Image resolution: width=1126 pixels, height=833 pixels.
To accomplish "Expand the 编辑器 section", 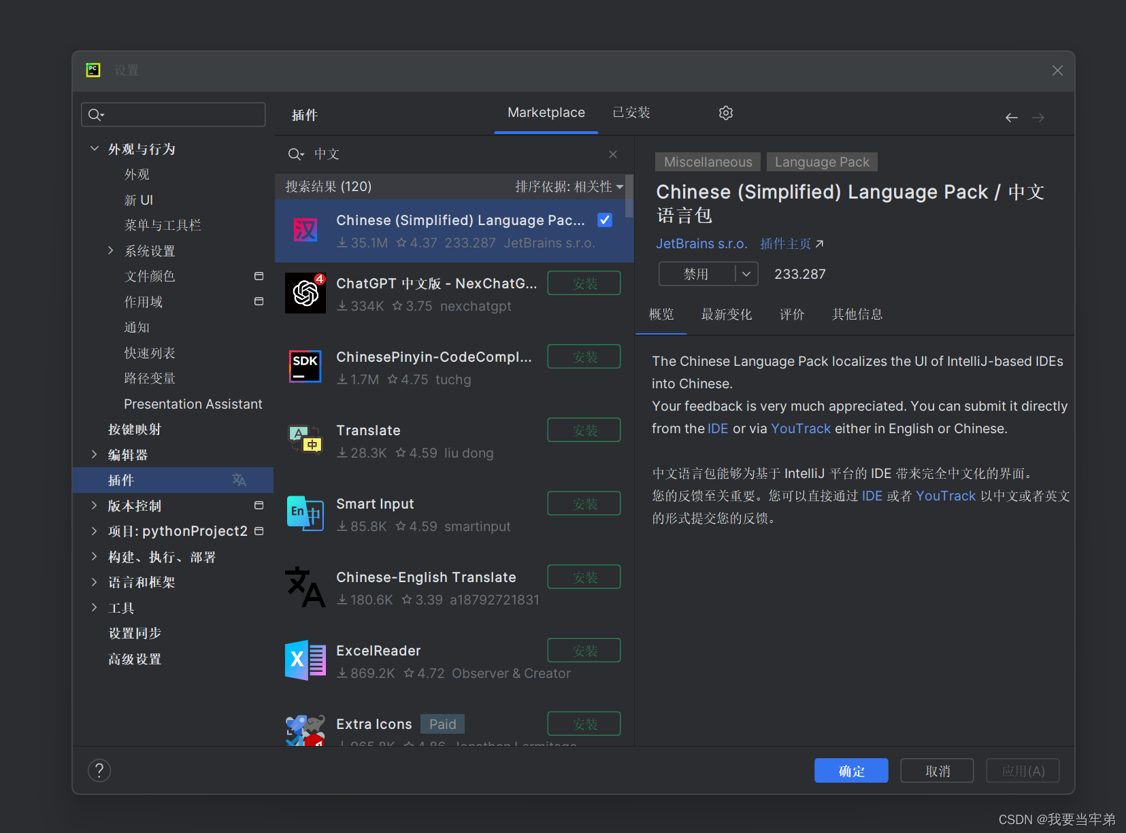I will pos(95,454).
